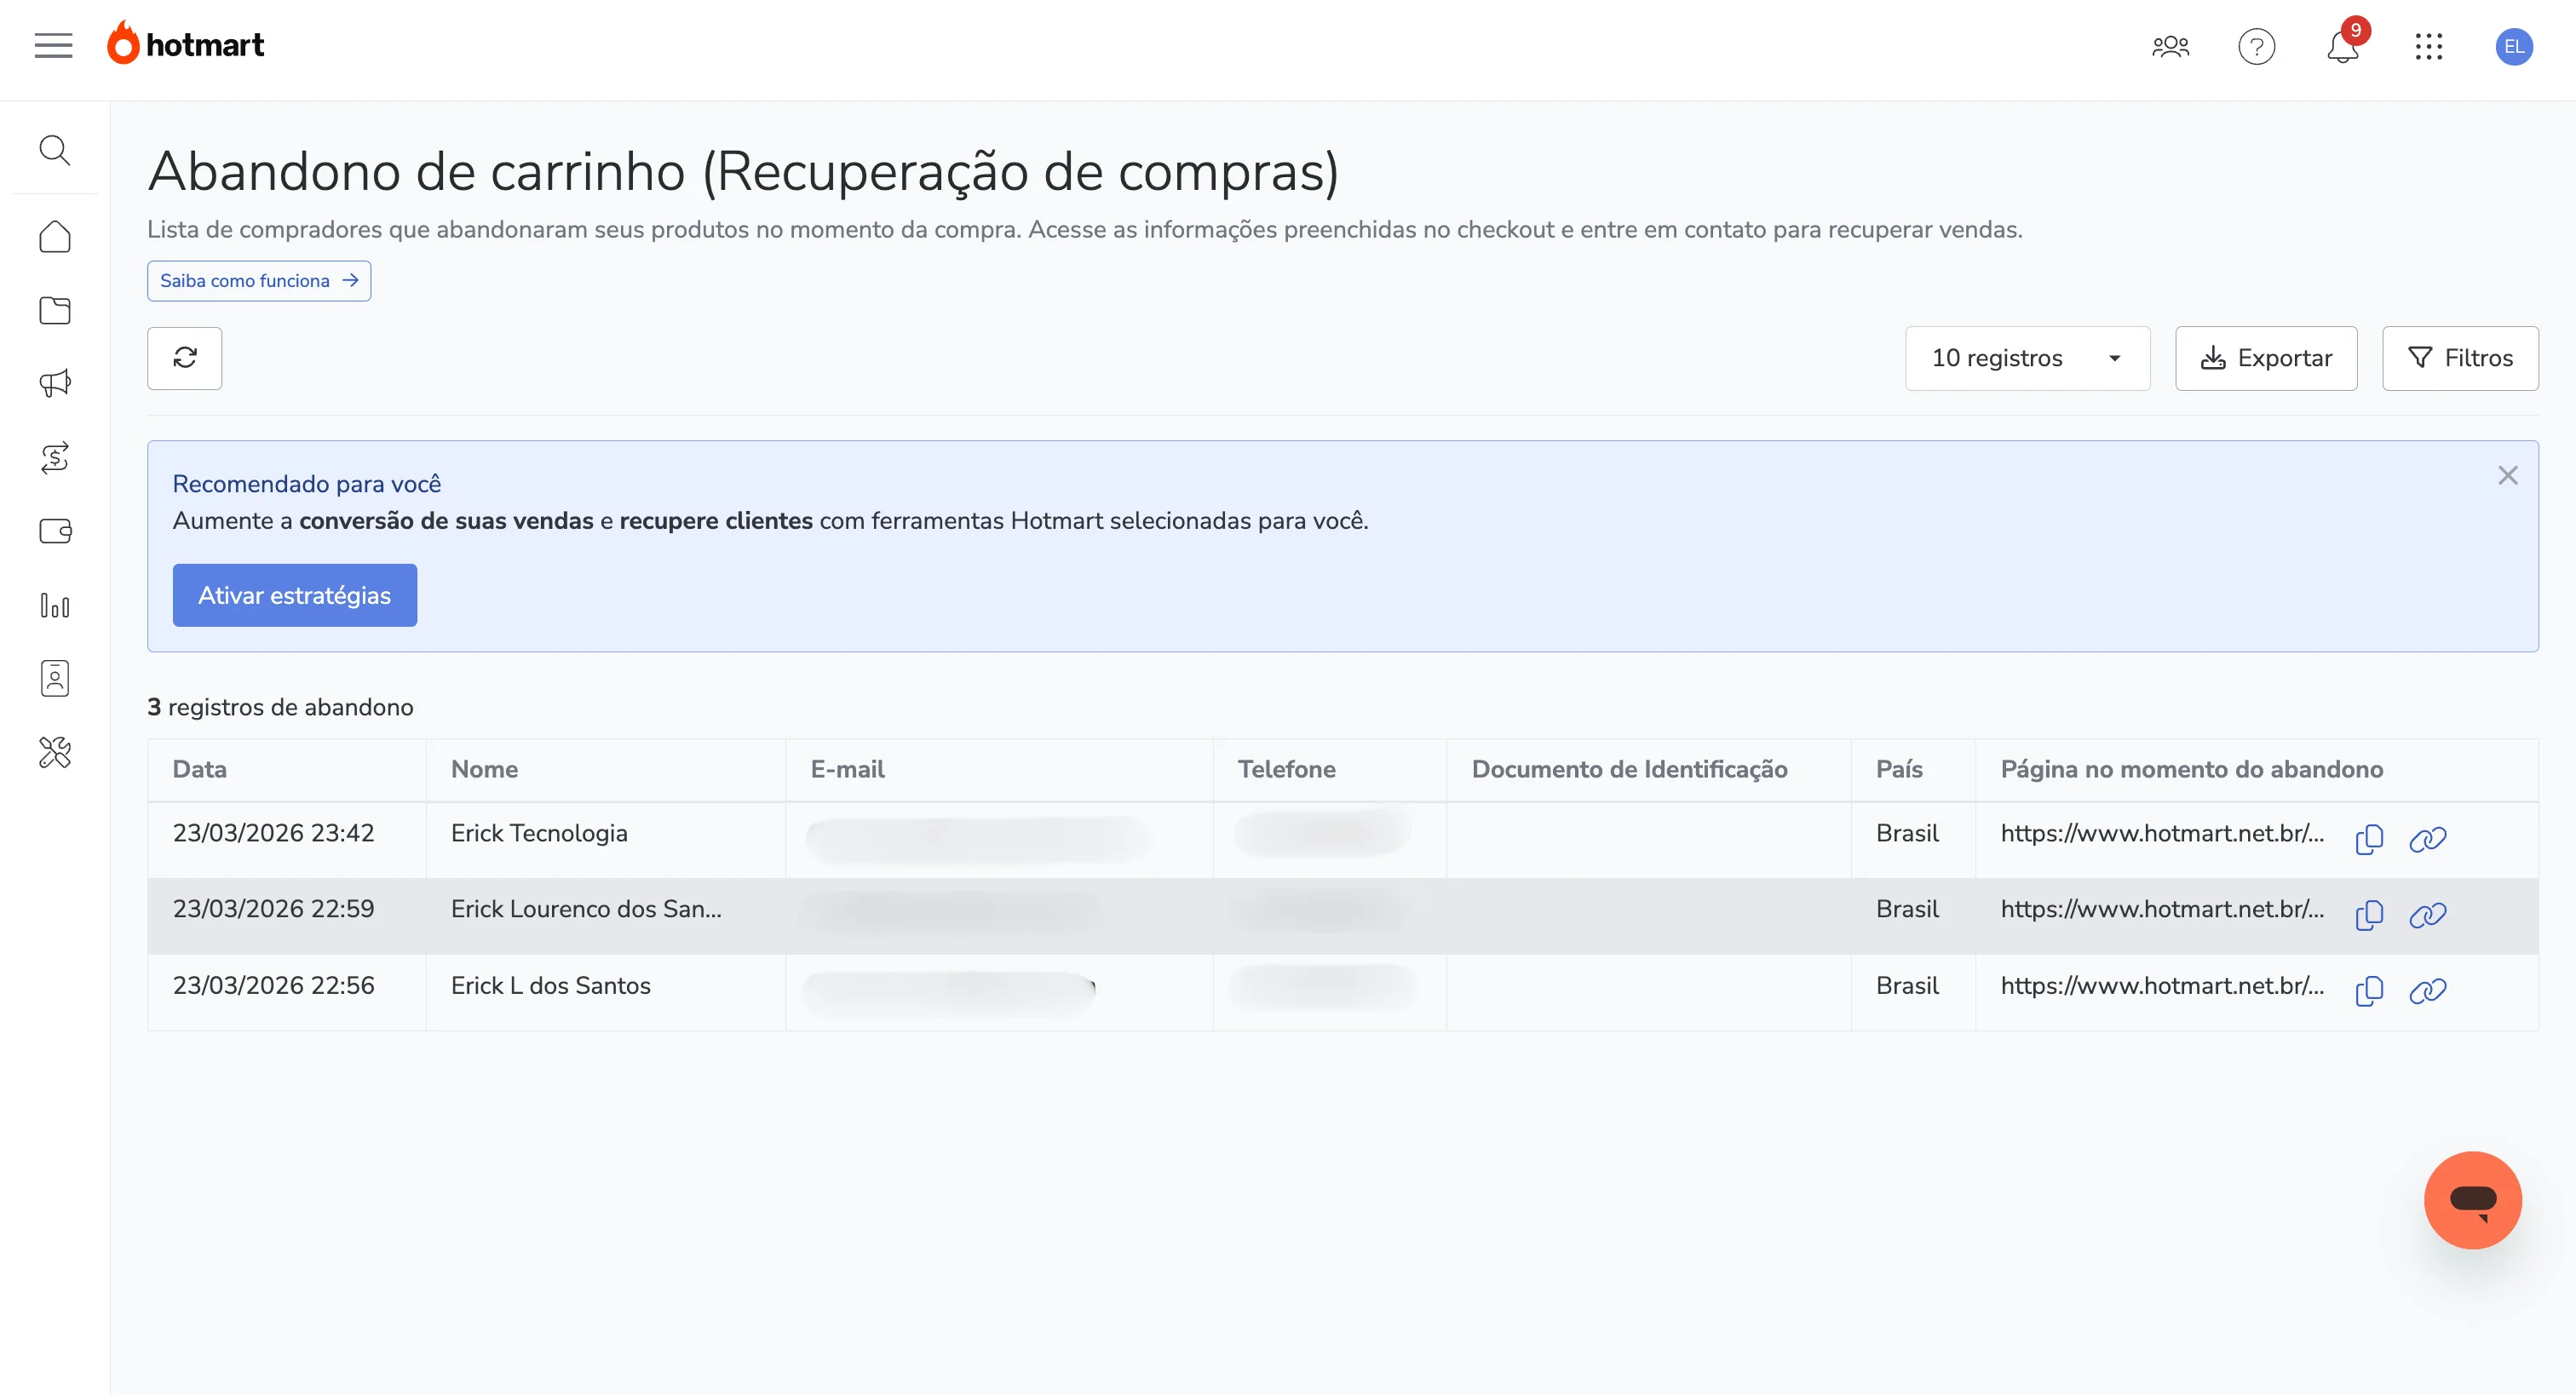Open the tools sidebar icon
The image size is (2576, 1395).
(55, 753)
